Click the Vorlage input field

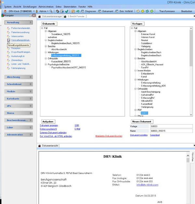click(171, 126)
